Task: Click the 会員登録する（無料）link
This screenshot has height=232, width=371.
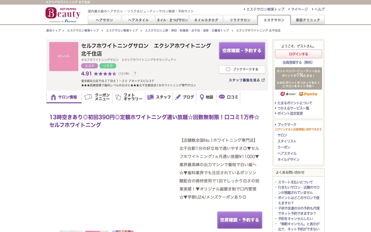Action: [x=298, y=62]
